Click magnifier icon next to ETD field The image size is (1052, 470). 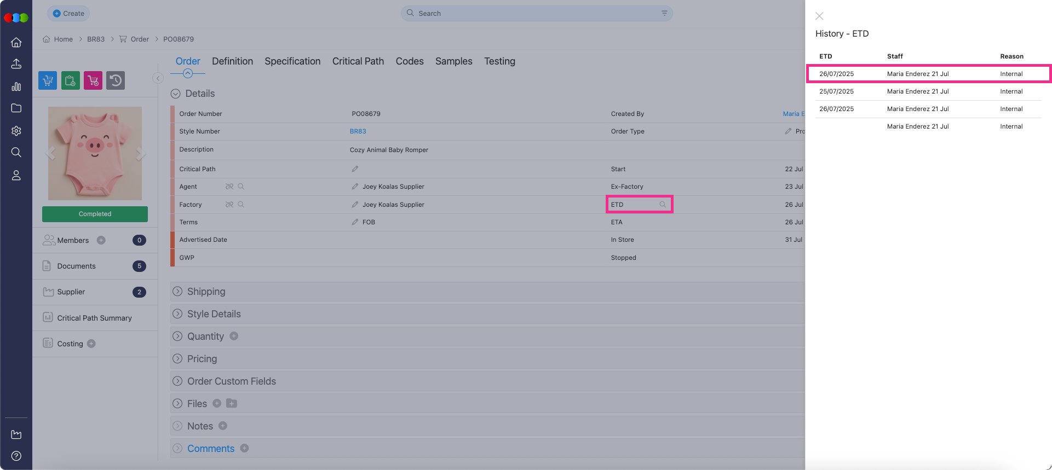[663, 205]
